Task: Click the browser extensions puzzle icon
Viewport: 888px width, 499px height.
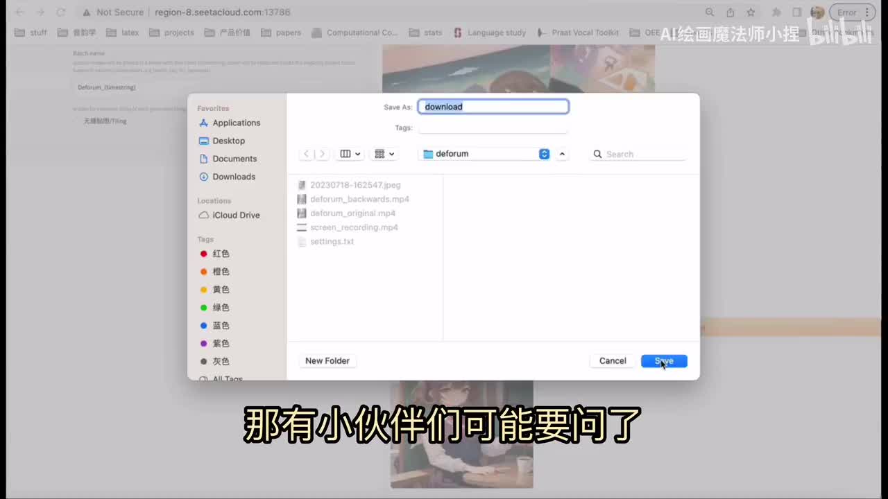Action: [x=777, y=12]
